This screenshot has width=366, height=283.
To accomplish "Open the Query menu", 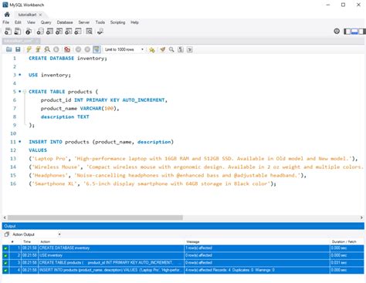I will [46, 22].
